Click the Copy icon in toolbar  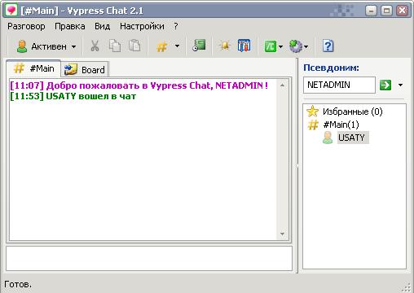tap(115, 46)
